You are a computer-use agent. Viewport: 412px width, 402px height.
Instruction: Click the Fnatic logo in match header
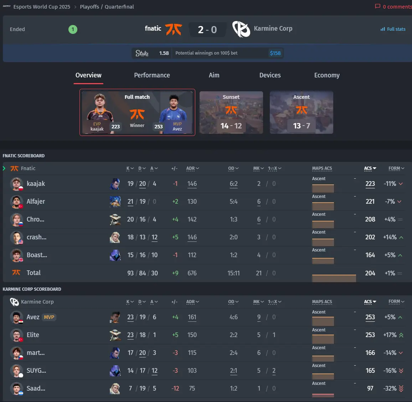pos(174,29)
